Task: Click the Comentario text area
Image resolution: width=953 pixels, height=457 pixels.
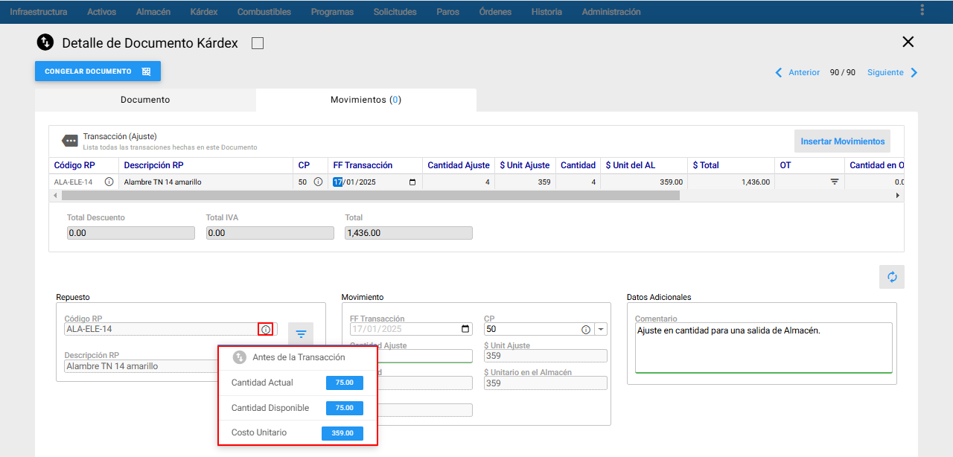Action: 763,347
